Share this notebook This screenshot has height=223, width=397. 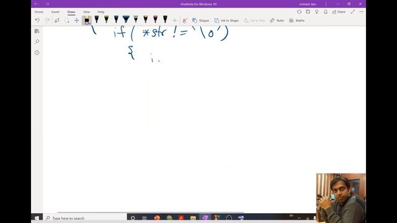pyautogui.click(x=339, y=12)
